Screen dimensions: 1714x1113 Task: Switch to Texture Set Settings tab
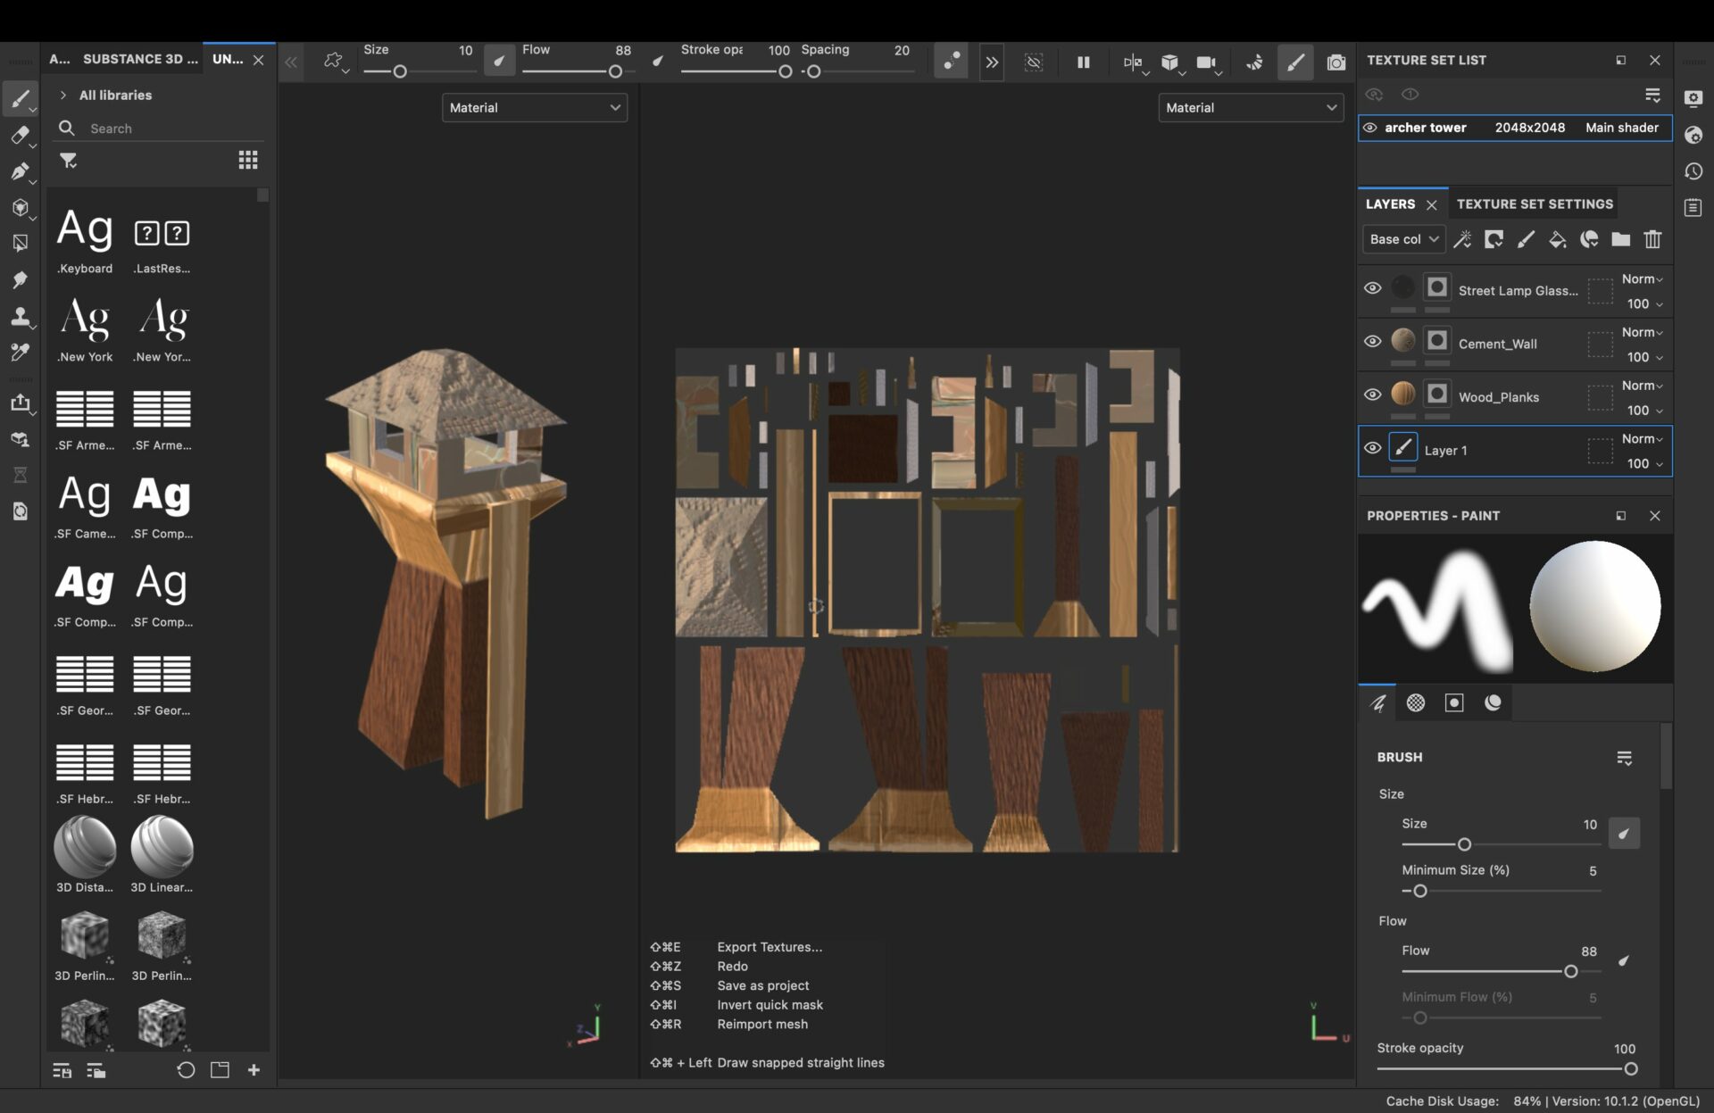pos(1535,203)
